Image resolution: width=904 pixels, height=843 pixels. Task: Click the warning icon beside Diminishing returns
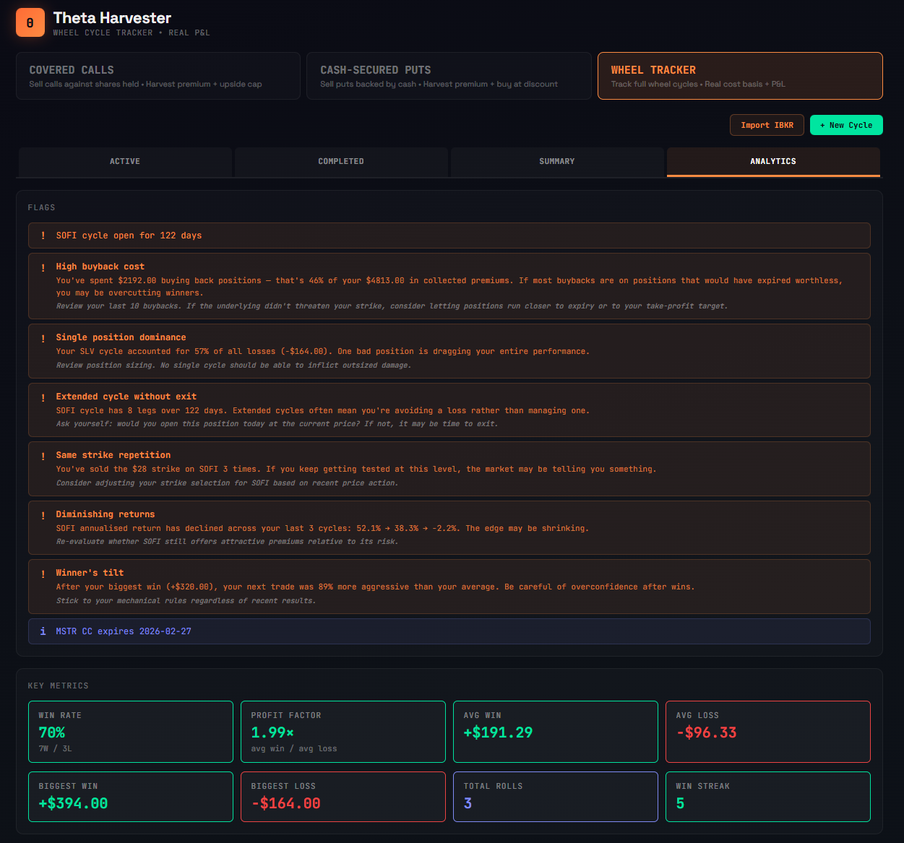click(43, 514)
